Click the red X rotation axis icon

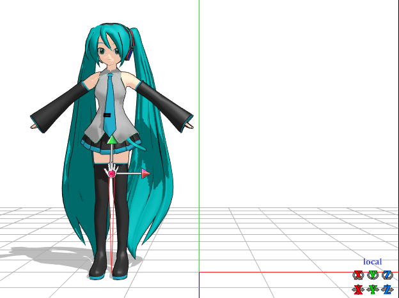pyautogui.click(x=358, y=275)
